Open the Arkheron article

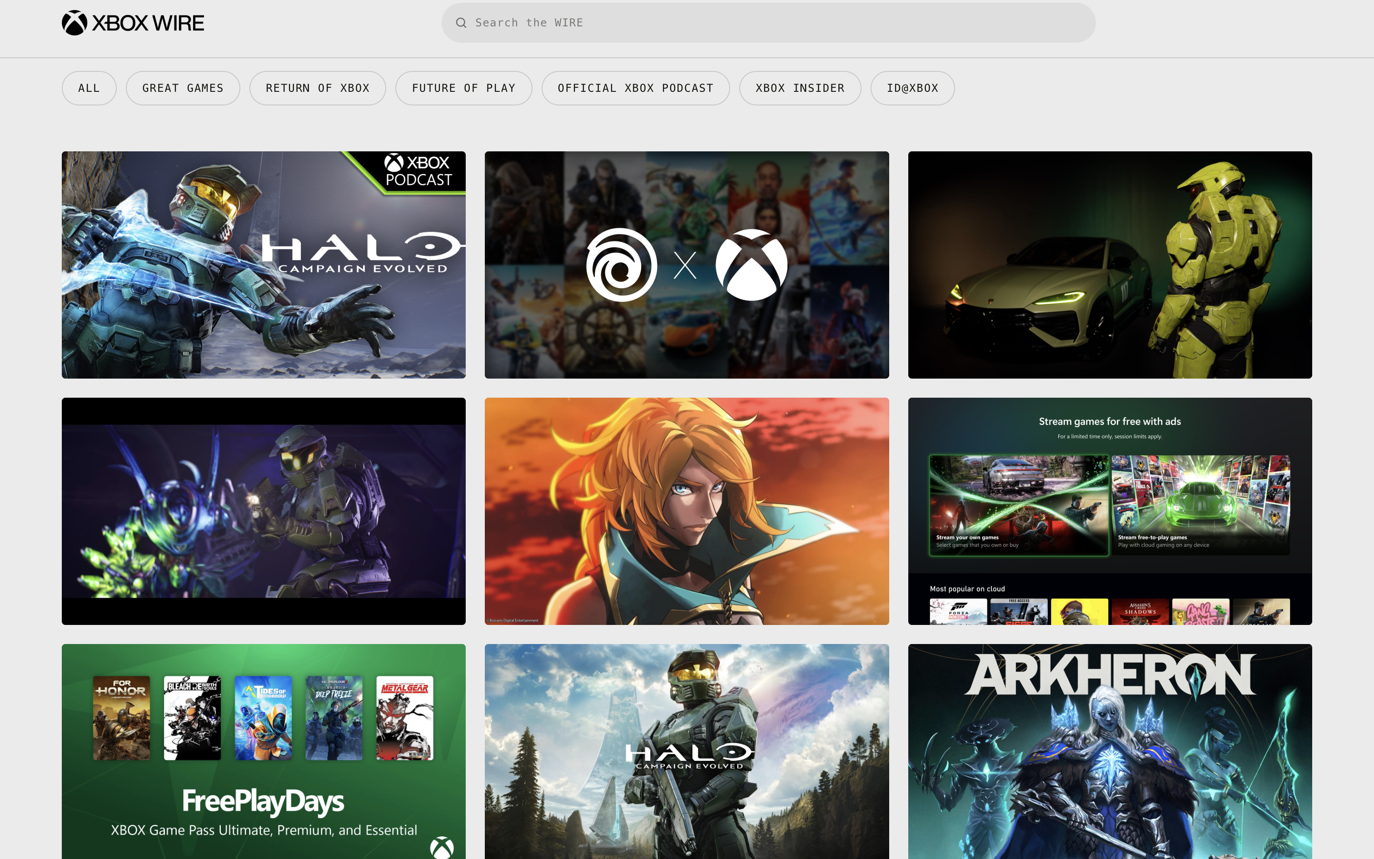coord(1110,751)
